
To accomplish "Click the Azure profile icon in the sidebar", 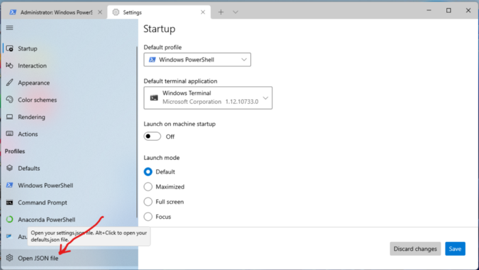I will coord(9,237).
